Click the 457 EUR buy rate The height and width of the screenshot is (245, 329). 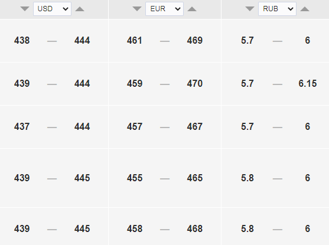click(135, 126)
